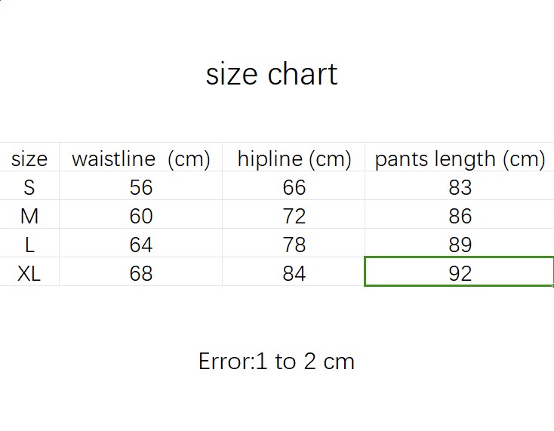
Task: Select the pants length cell showing 89
Action: (460, 245)
